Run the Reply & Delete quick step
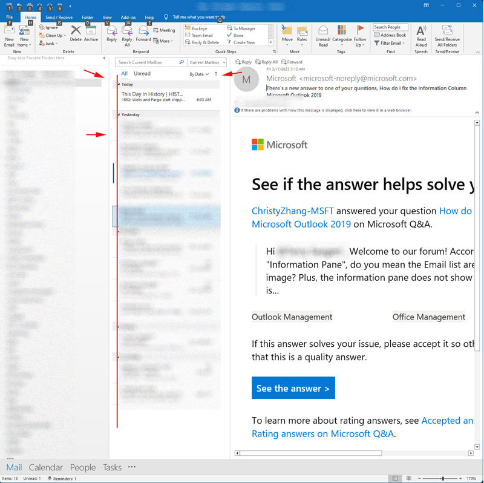This screenshot has width=484, height=483. [x=202, y=42]
